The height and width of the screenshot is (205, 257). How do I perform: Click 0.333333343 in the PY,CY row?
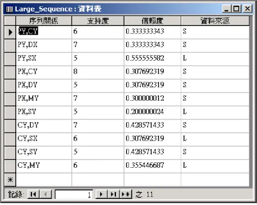click(x=153, y=32)
